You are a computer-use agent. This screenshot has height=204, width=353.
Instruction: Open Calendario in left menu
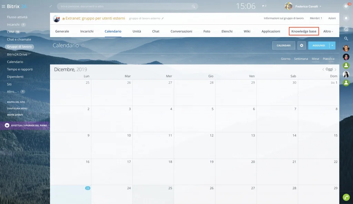coord(15,62)
